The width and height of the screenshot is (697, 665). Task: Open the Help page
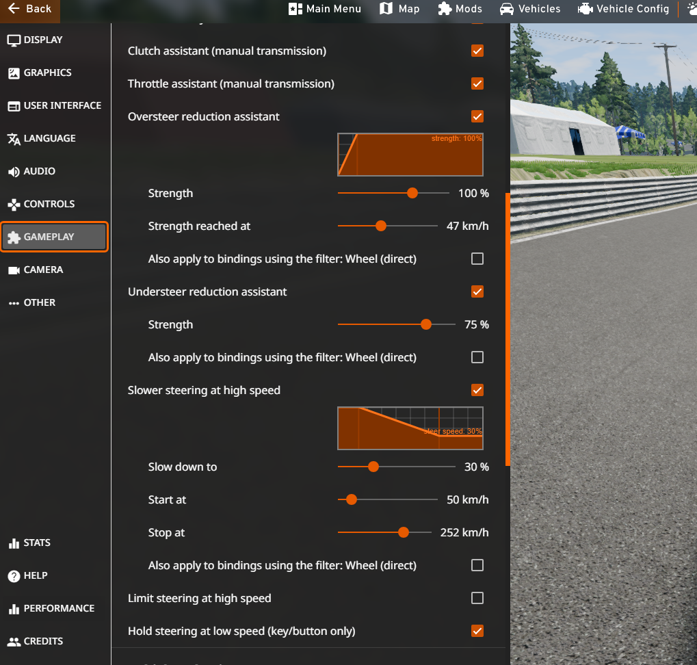pyautogui.click(x=54, y=576)
